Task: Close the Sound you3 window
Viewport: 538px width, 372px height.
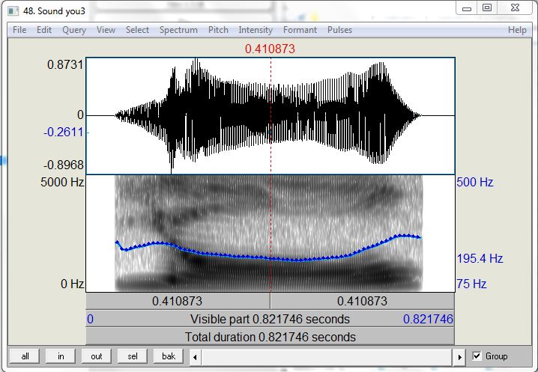Action: [x=515, y=8]
